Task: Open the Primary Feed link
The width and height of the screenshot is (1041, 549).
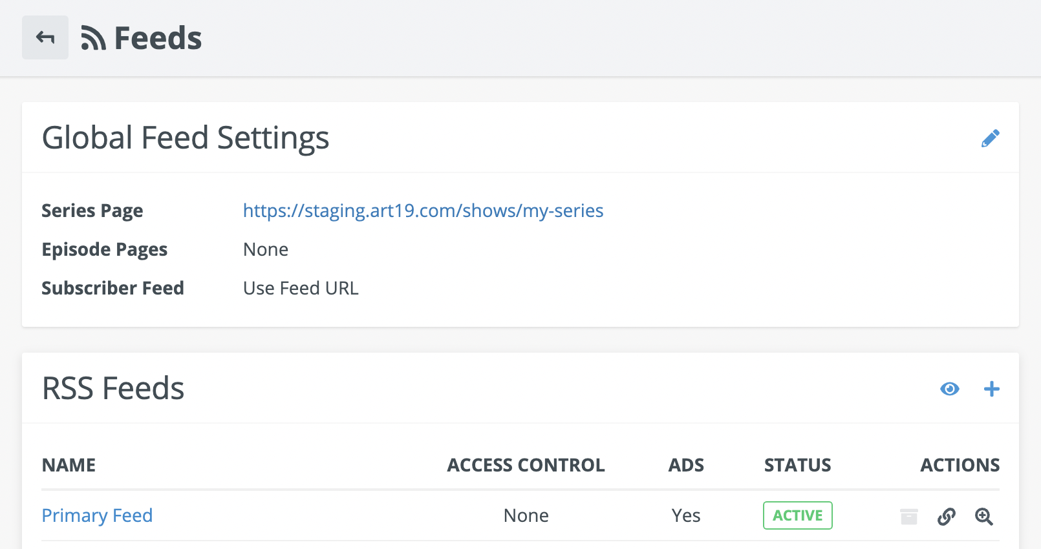Action: pos(97,515)
